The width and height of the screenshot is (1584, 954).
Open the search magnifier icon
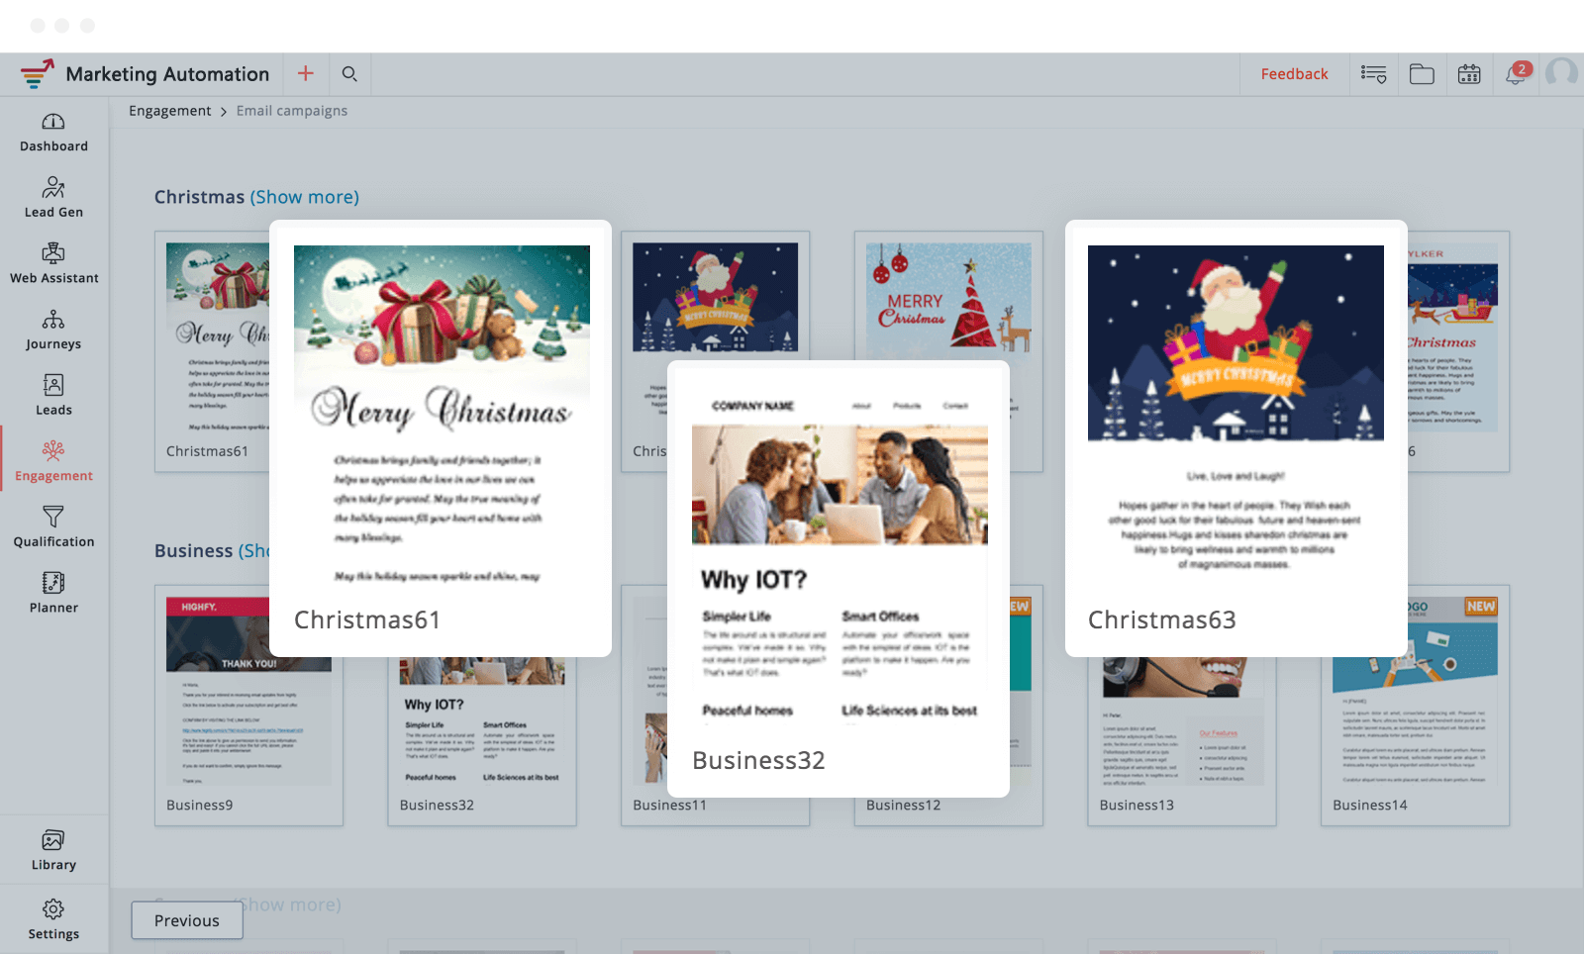click(x=349, y=74)
